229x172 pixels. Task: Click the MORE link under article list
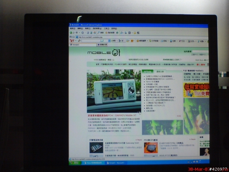click(x=179, y=116)
